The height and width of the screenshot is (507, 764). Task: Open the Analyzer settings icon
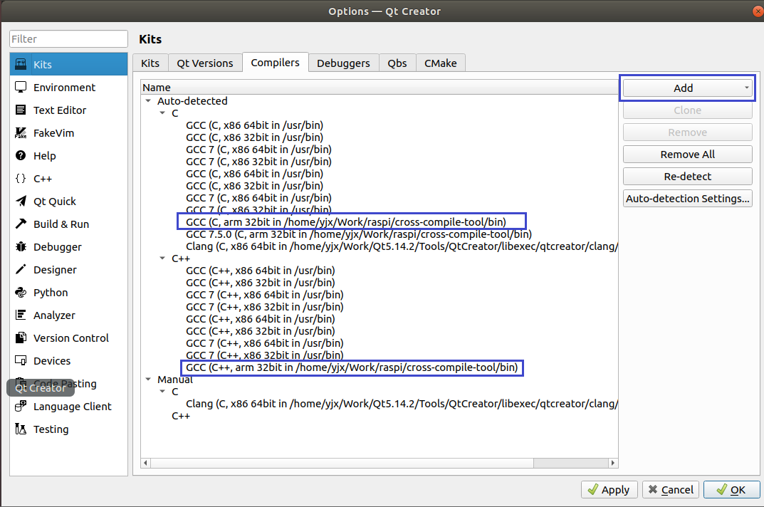pyautogui.click(x=21, y=315)
